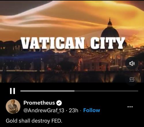Open the @AndrewGraf_13 handle link
144x127 pixels.
tap(44, 110)
